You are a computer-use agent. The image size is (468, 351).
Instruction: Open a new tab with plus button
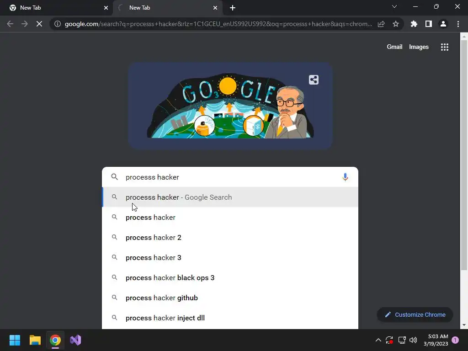[x=233, y=8]
